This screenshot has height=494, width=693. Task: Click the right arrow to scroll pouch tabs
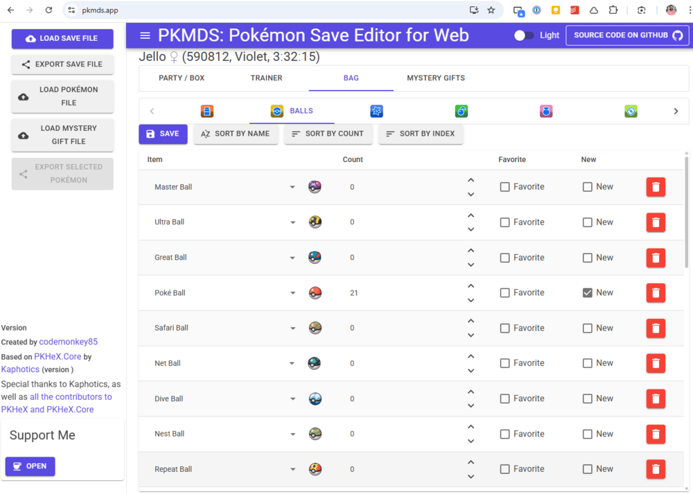676,112
